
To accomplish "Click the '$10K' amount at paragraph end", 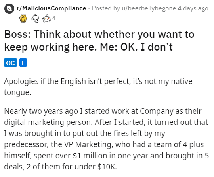I will tap(107, 167).
